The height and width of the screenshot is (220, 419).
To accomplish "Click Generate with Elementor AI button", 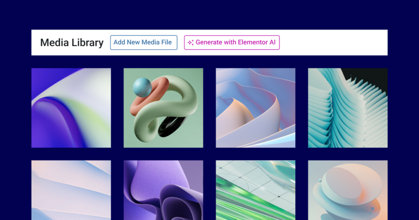I will (232, 43).
